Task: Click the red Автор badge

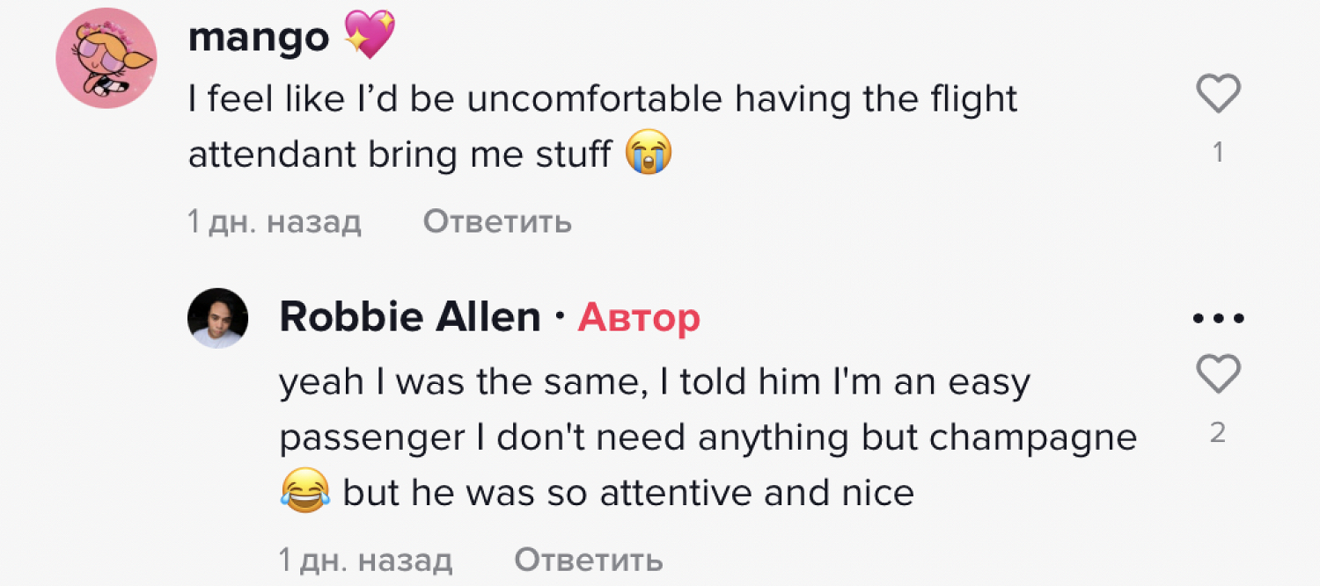Action: click(x=639, y=318)
